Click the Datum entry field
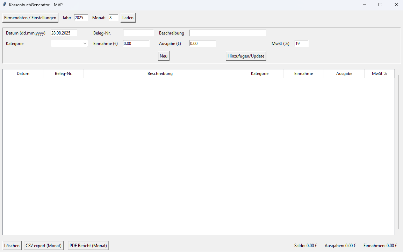The width and height of the screenshot is (403, 252). (x=64, y=33)
